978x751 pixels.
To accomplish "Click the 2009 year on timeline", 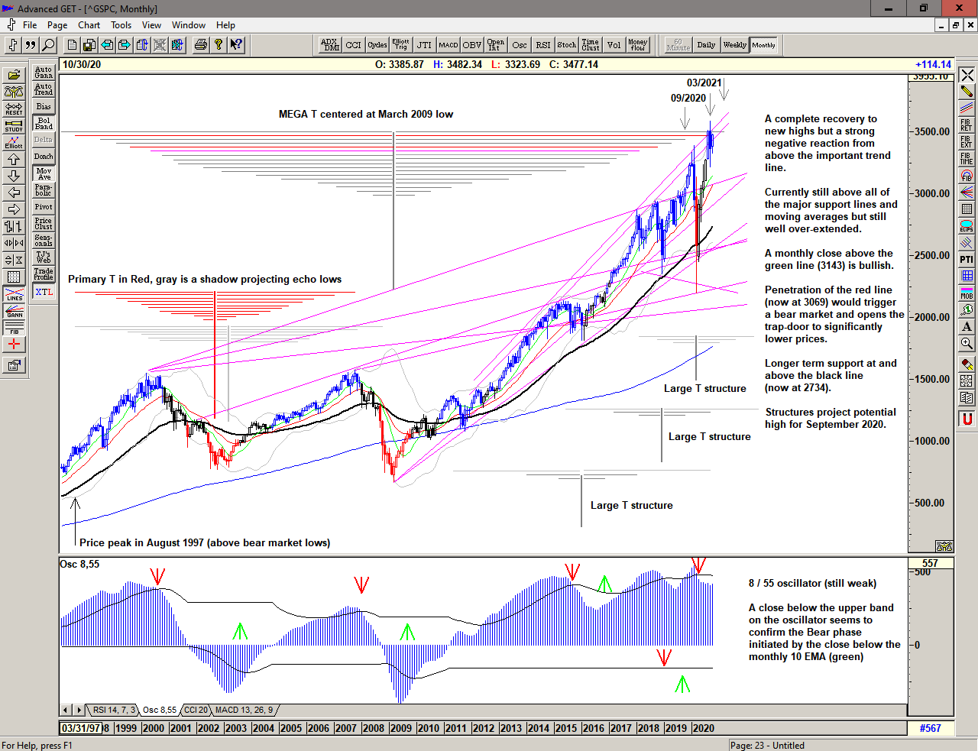I will 400,728.
